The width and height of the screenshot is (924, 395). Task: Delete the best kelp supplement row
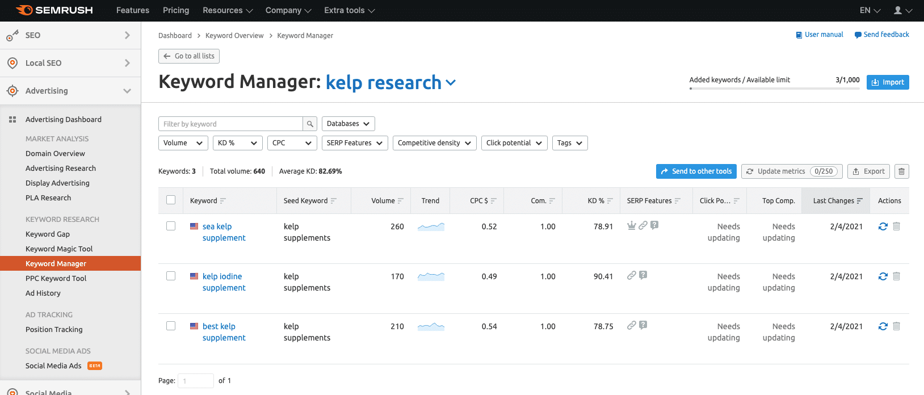(x=897, y=326)
